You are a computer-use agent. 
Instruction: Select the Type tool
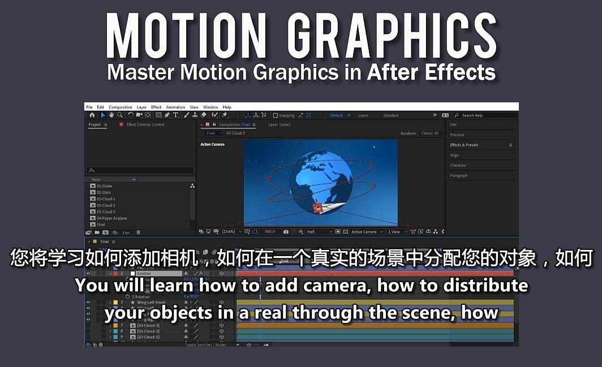point(176,115)
